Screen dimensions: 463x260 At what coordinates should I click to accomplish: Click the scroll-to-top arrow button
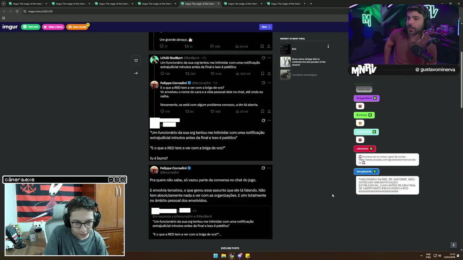[454, 245]
